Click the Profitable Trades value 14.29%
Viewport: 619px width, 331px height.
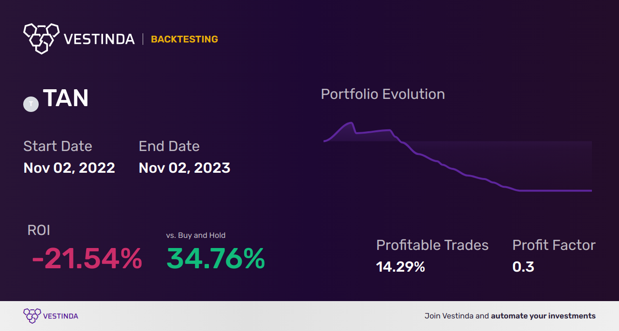pyautogui.click(x=400, y=267)
